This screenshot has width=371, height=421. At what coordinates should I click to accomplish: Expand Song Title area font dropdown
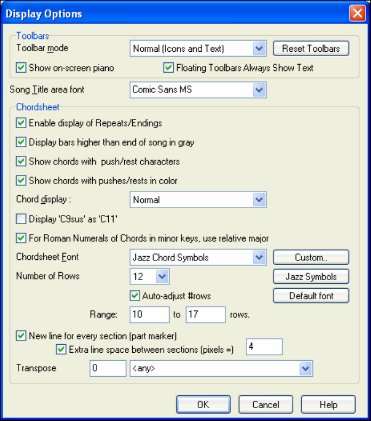point(259,90)
